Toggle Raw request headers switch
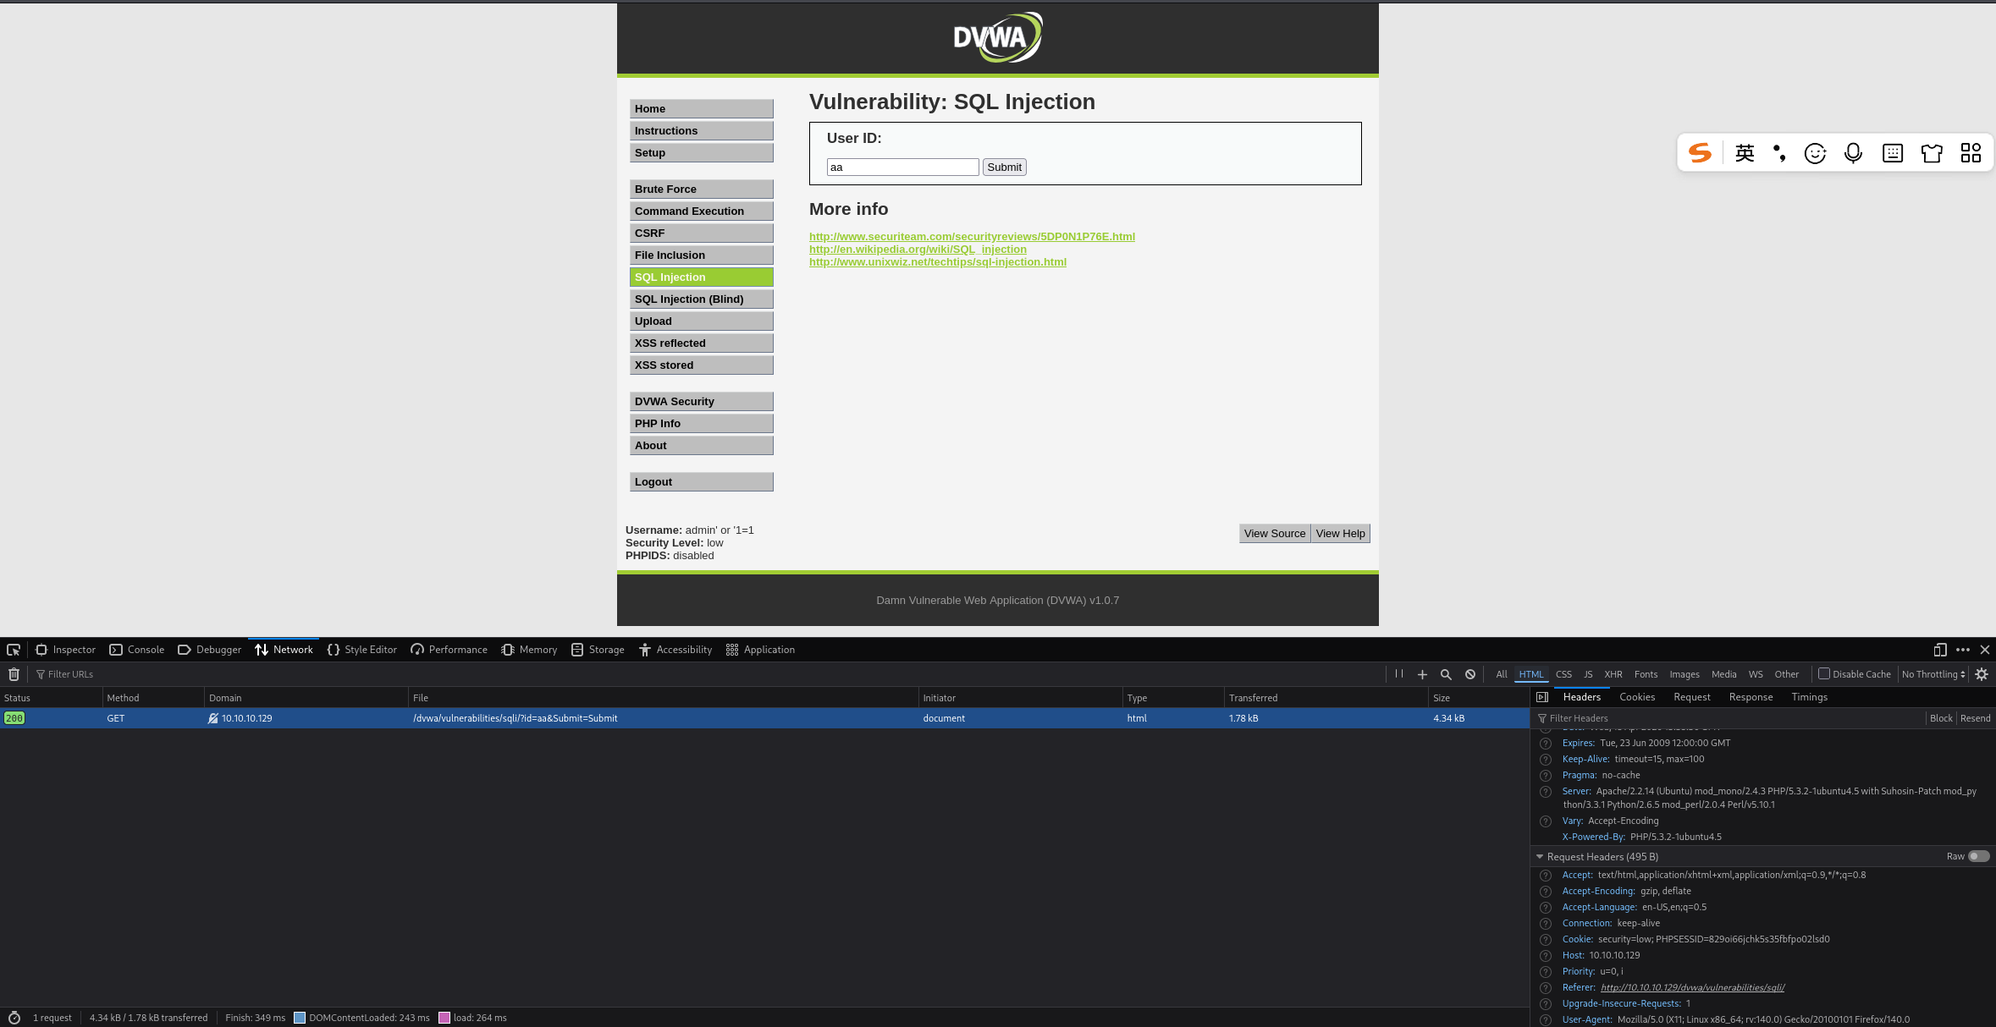 [x=1978, y=856]
